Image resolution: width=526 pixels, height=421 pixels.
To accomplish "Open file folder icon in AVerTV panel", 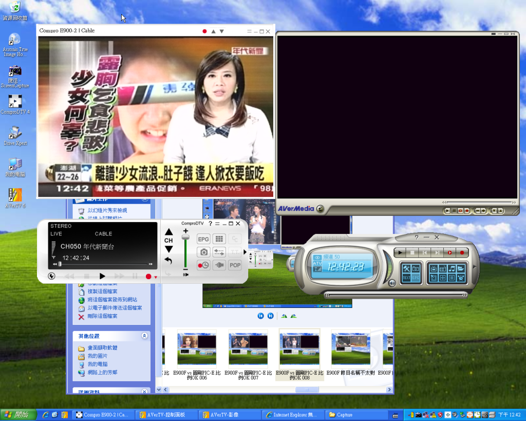I will [461, 268].
